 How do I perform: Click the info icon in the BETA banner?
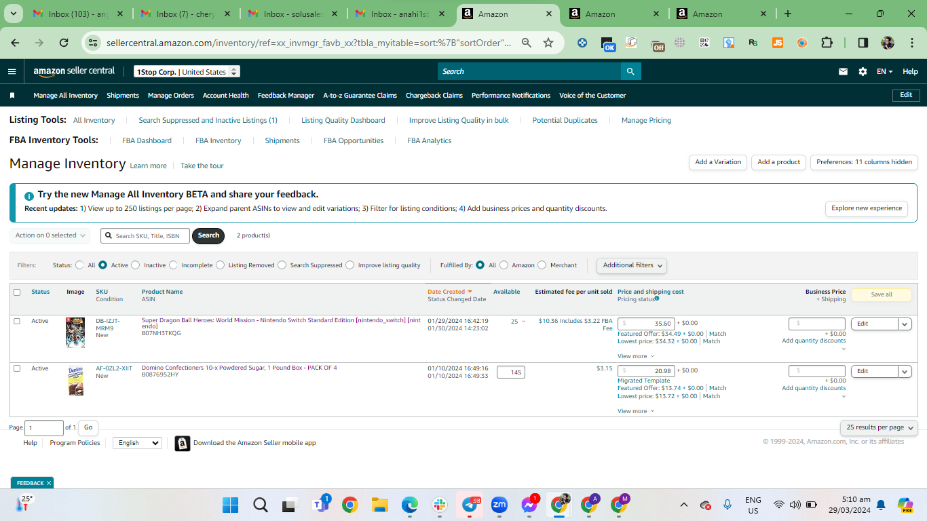(29, 195)
